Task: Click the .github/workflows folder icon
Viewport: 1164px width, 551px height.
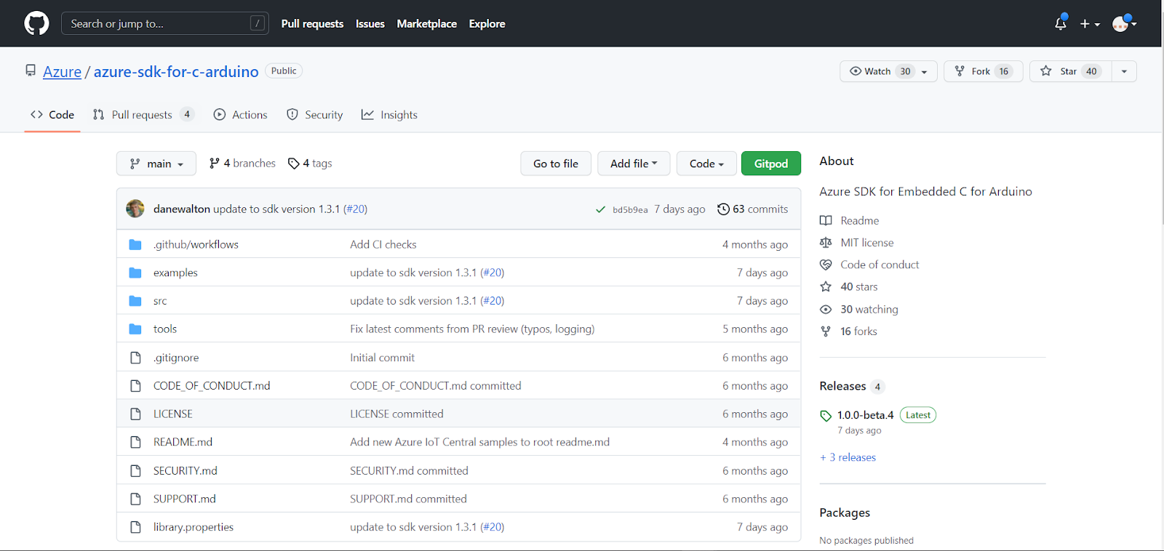Action: tap(135, 245)
